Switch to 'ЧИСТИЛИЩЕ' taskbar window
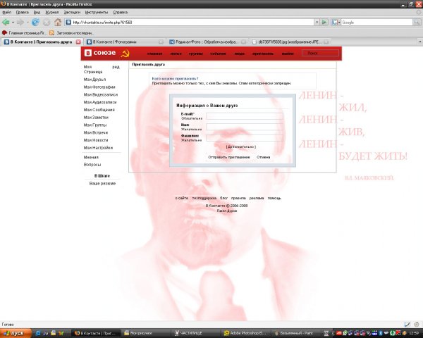The image size is (423, 338). [x=197, y=333]
